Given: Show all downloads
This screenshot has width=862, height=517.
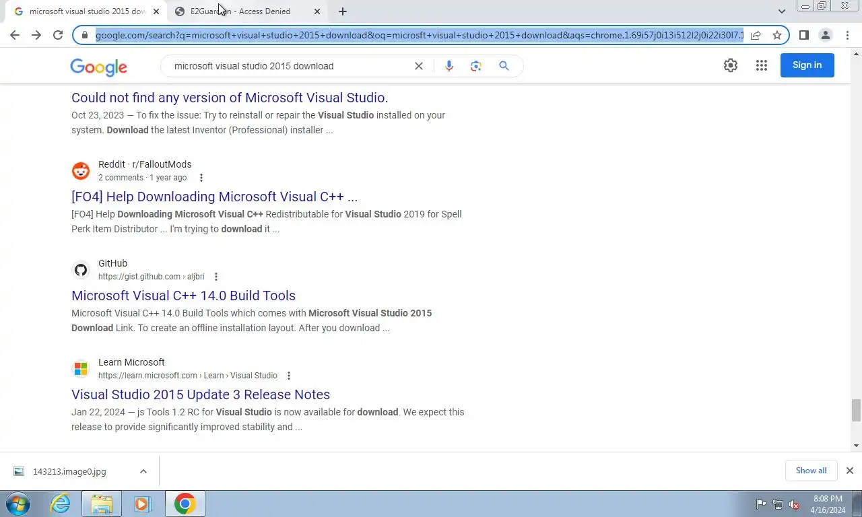Looking at the screenshot, I should click(x=811, y=471).
